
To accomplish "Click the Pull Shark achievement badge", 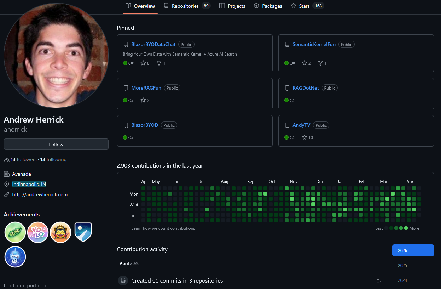I will tap(15, 257).
